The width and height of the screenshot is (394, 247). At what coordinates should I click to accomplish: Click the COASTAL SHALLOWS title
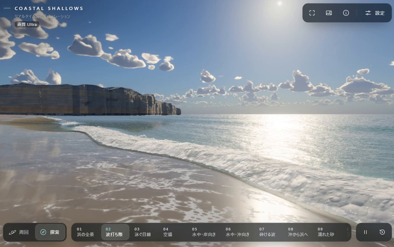click(49, 9)
